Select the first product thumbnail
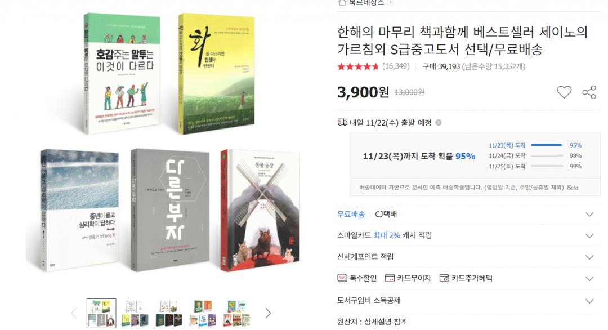Screen dimensions: 608x330 (101, 313)
